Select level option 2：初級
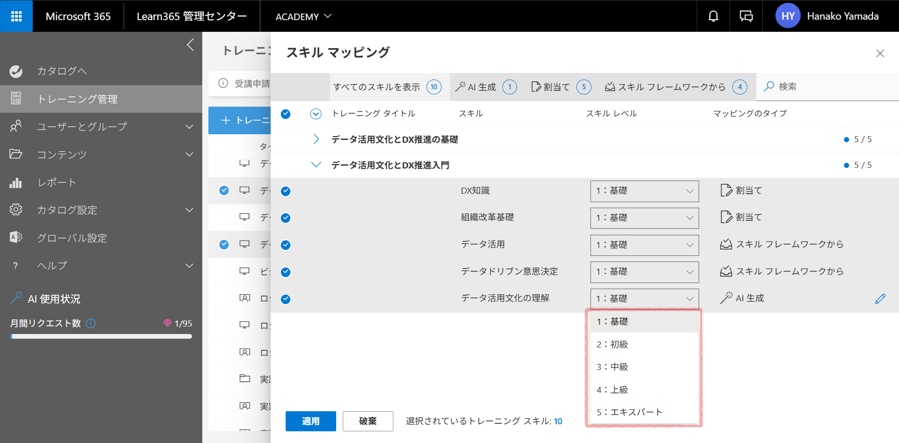The height and width of the screenshot is (443, 899). [645, 344]
